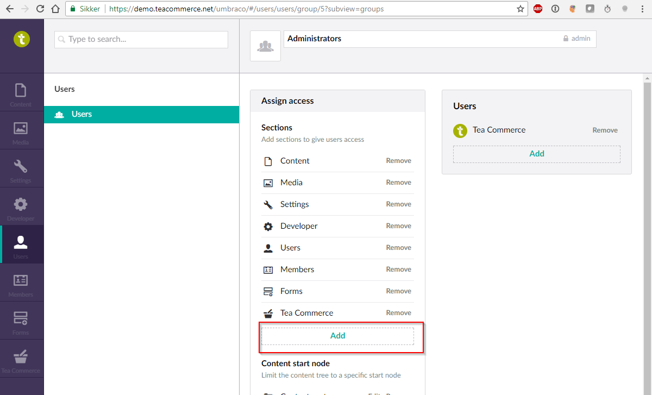Open the Tea Commerce section in sidebar
This screenshot has height=395, width=652.
point(22,359)
